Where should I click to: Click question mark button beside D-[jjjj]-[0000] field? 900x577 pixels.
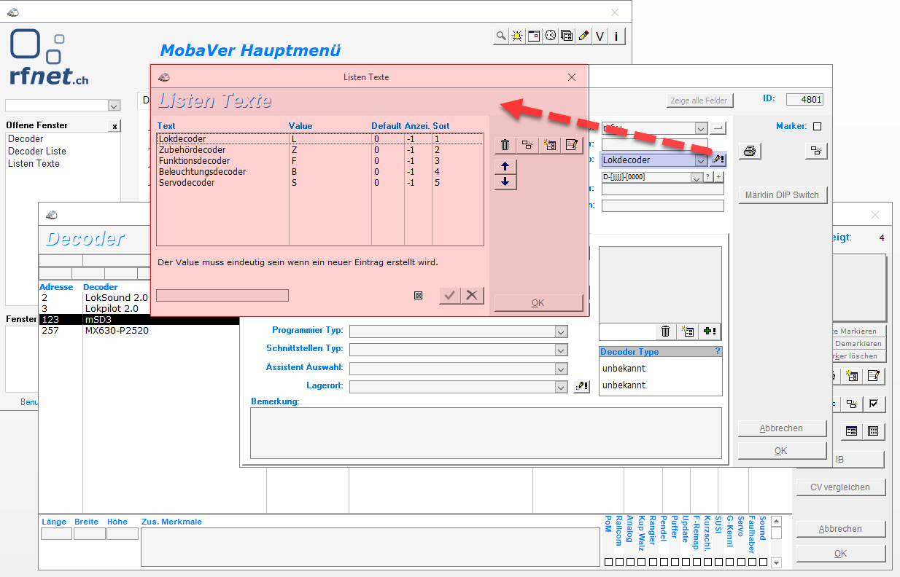pos(707,177)
